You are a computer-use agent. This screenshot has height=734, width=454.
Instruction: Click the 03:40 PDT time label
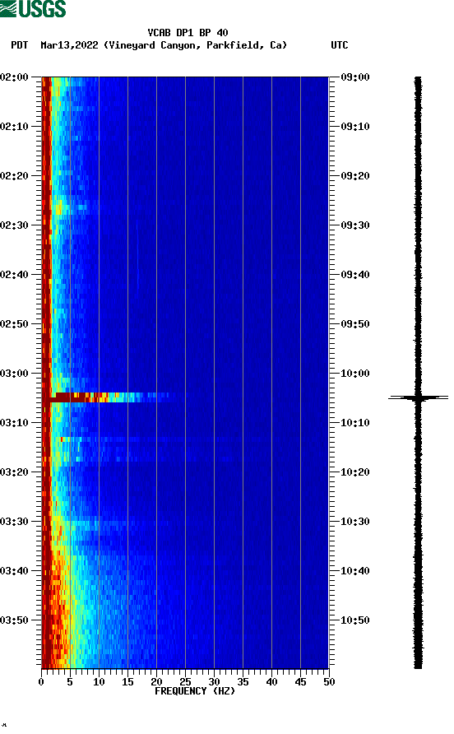(x=14, y=570)
